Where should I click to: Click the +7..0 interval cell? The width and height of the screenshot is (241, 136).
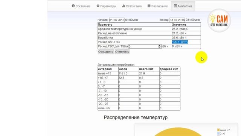(108, 82)
